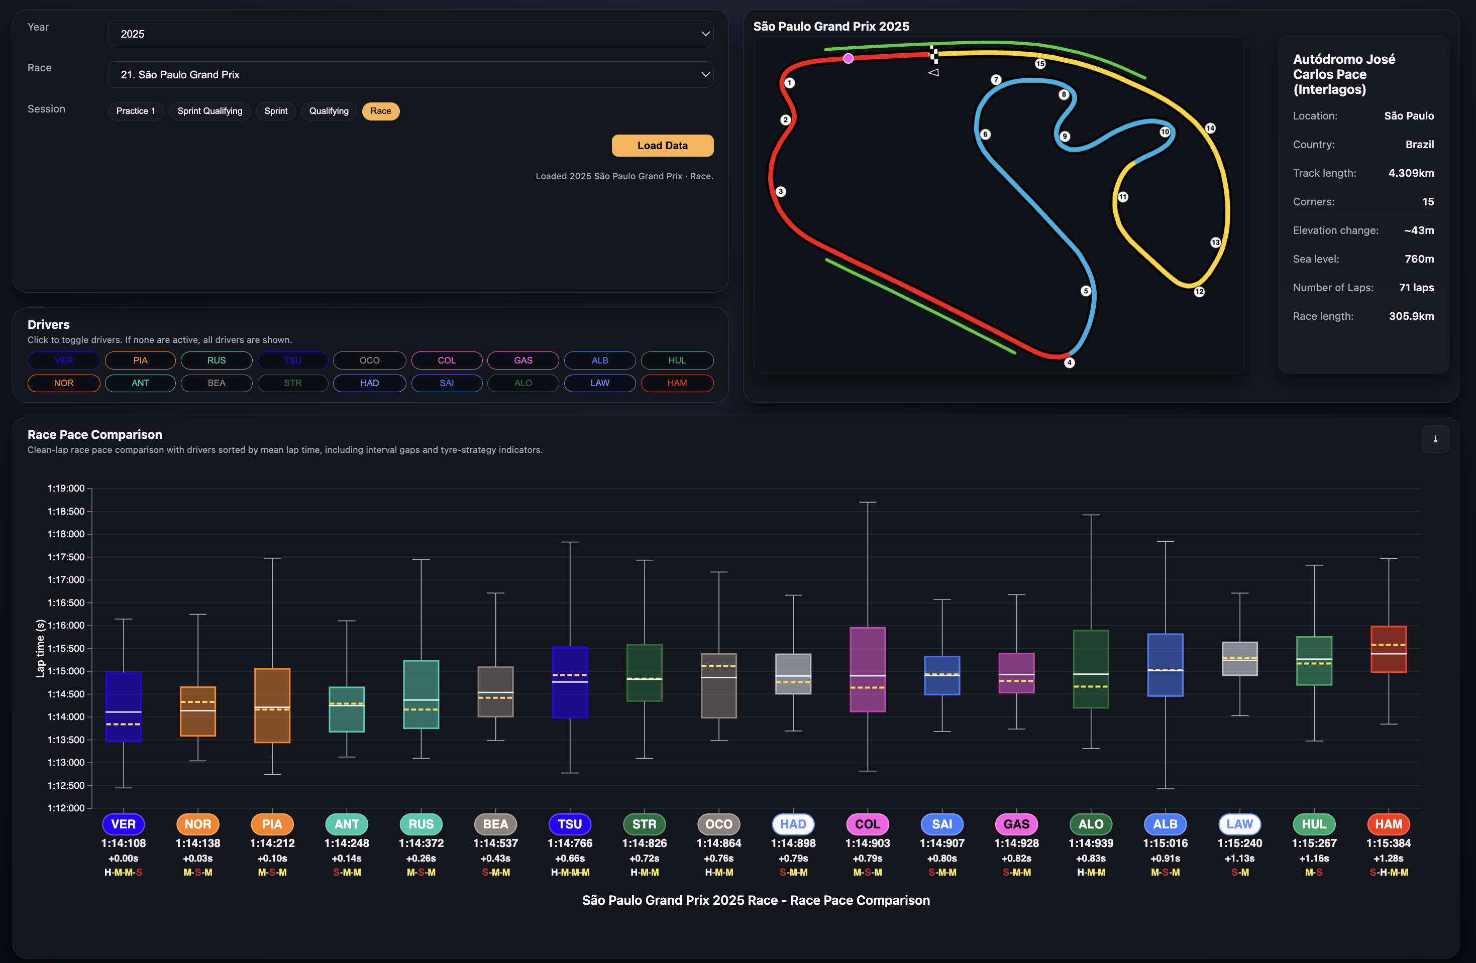The height and width of the screenshot is (963, 1476).
Task: Click the VER driver badge under chart
Action: [124, 824]
